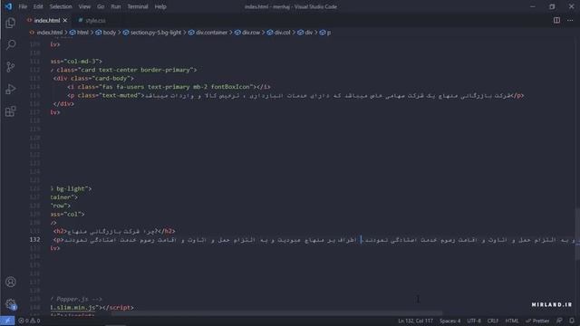Open the Explorer view in activity bar
This screenshot has height=326, width=580.
10,23
